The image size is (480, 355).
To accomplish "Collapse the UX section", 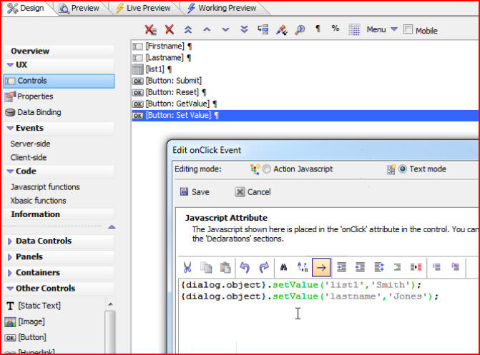I will pos(11,65).
